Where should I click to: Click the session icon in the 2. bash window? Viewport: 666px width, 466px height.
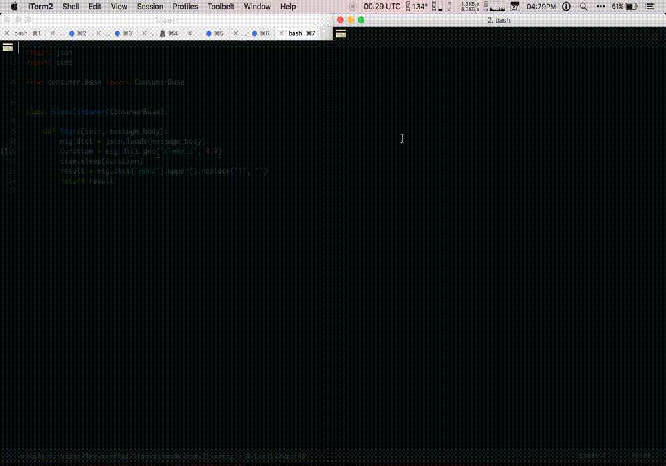coord(340,35)
